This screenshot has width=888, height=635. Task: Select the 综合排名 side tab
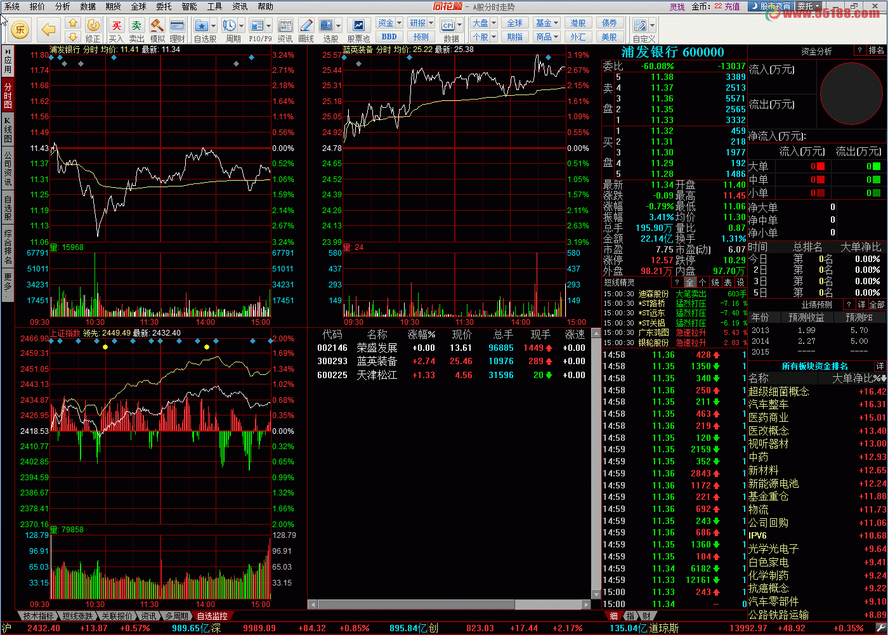(8, 247)
